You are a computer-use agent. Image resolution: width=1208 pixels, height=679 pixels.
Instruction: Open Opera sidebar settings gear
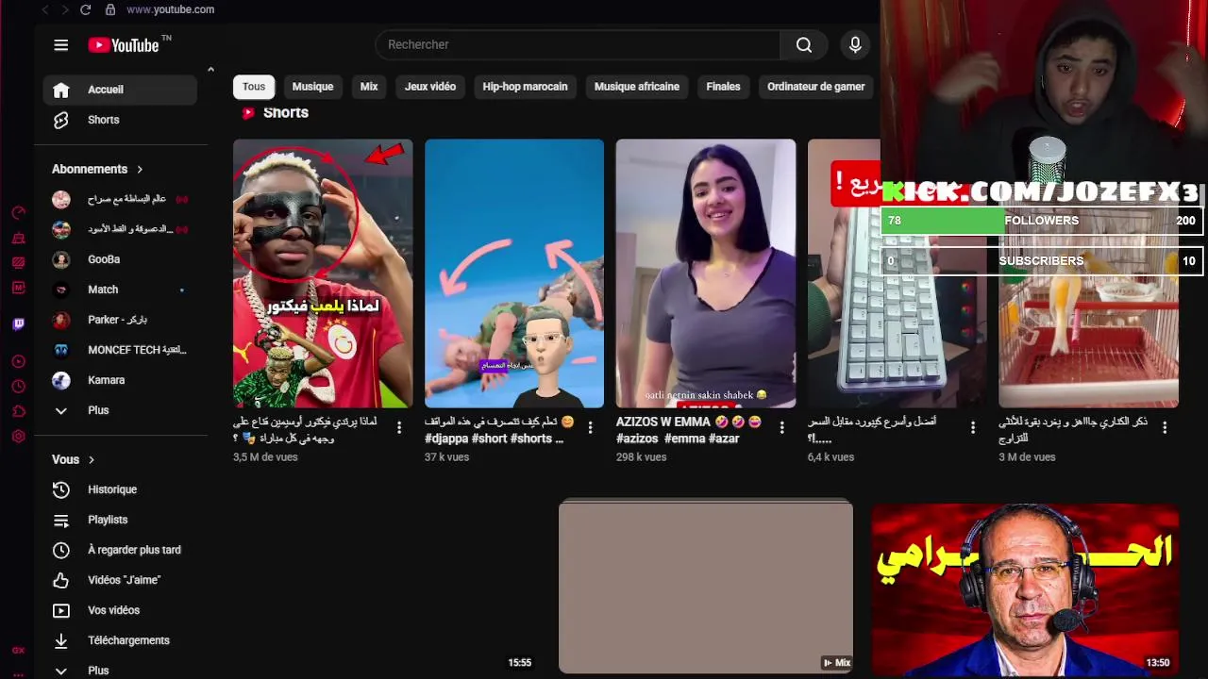tap(18, 437)
